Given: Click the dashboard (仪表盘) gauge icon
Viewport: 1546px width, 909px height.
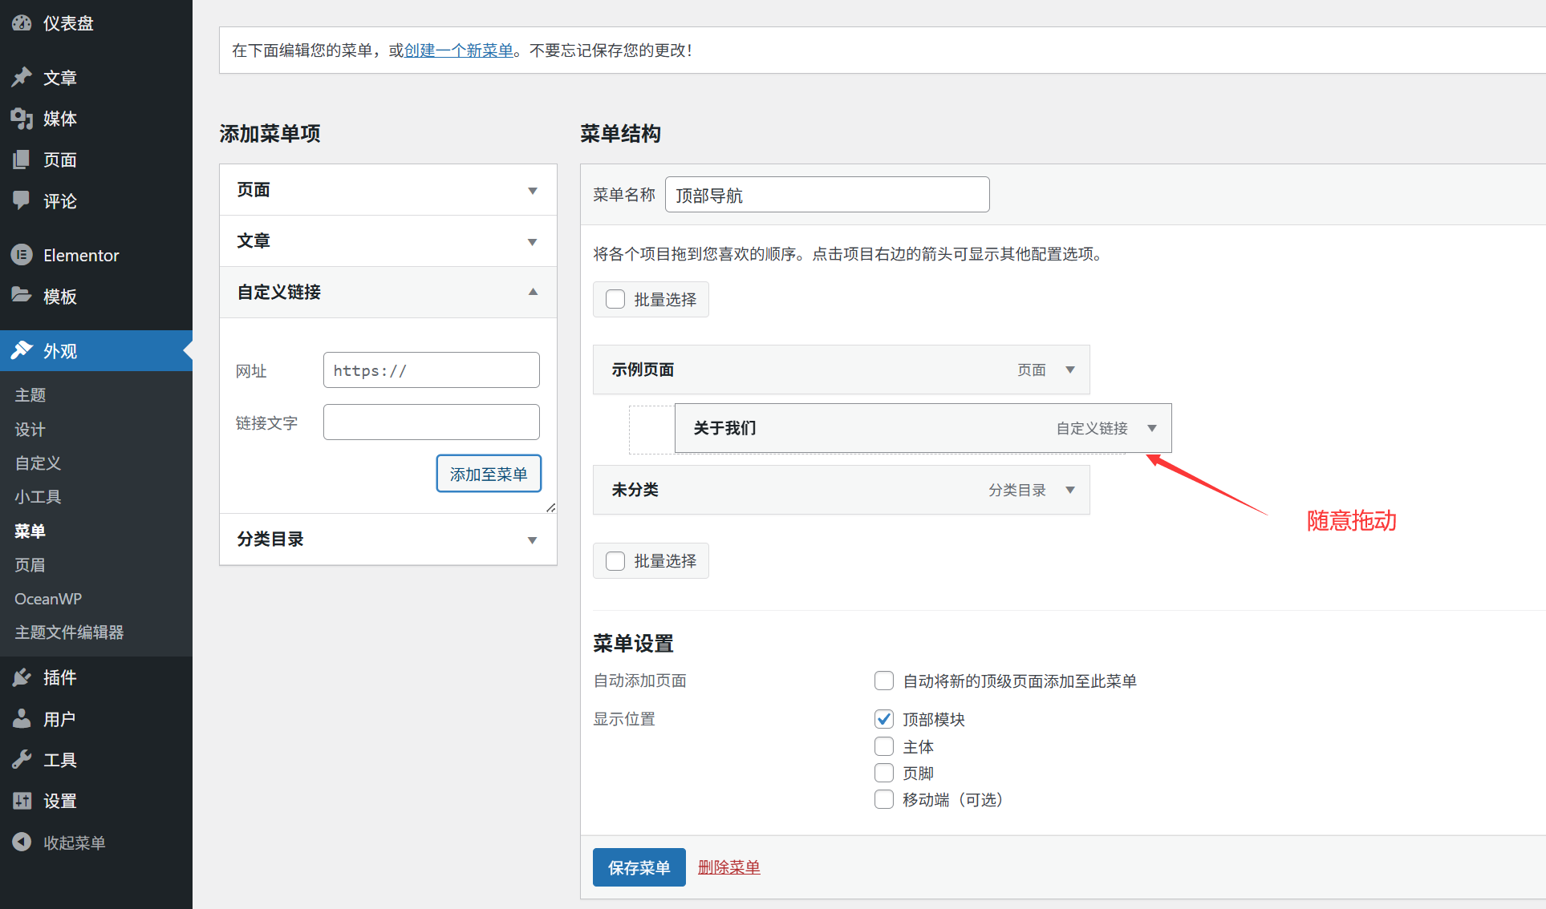Looking at the screenshot, I should (x=22, y=23).
